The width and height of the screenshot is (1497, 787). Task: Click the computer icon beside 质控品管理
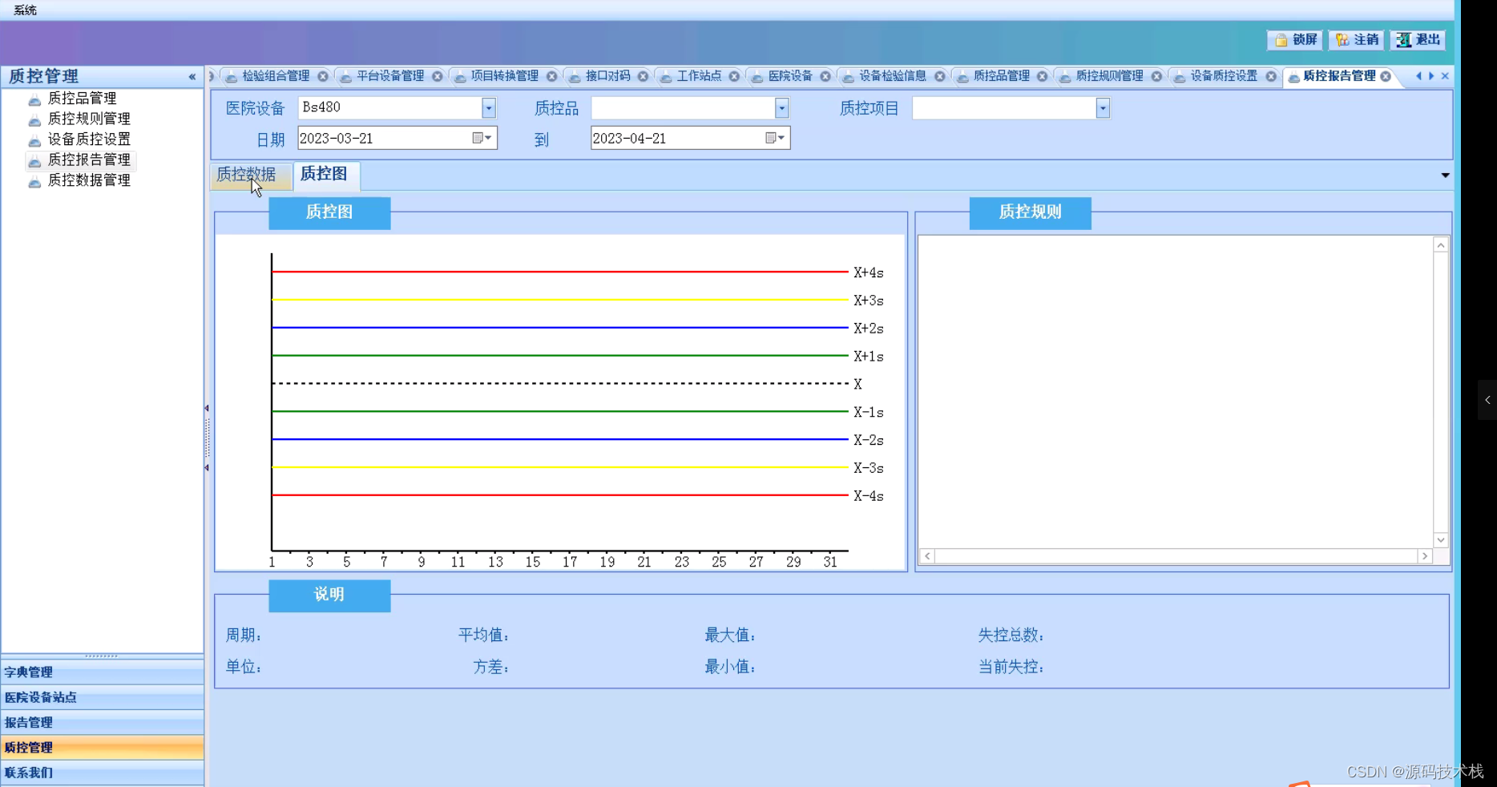[x=34, y=97]
